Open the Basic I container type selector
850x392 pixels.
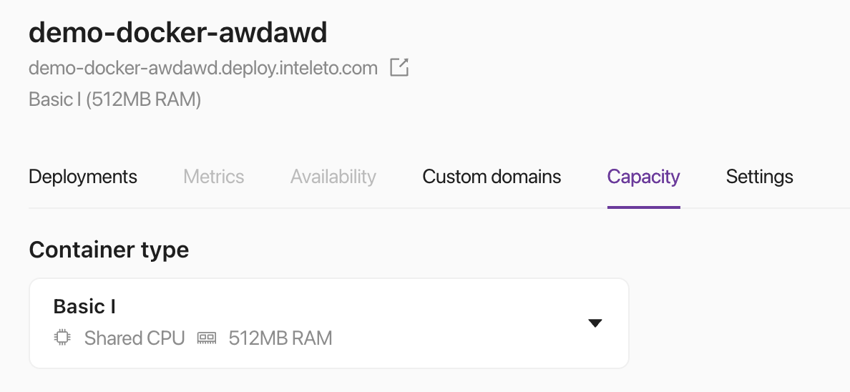pyautogui.click(x=328, y=323)
